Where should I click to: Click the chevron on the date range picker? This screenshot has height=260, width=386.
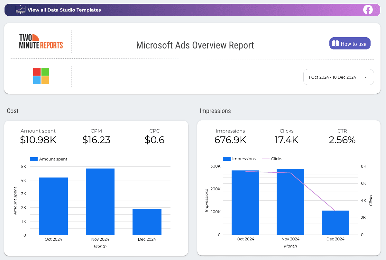[x=365, y=77]
